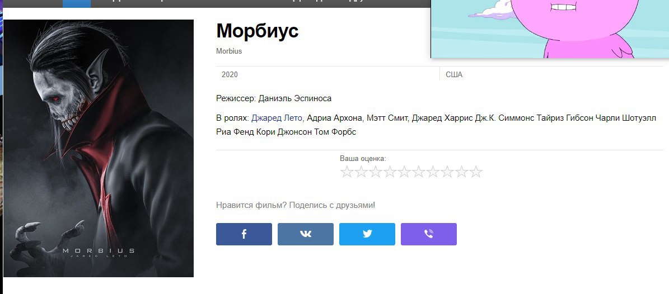Screen dimensions: 669x294
Task: Share the film on Facebook
Action: [x=244, y=234]
